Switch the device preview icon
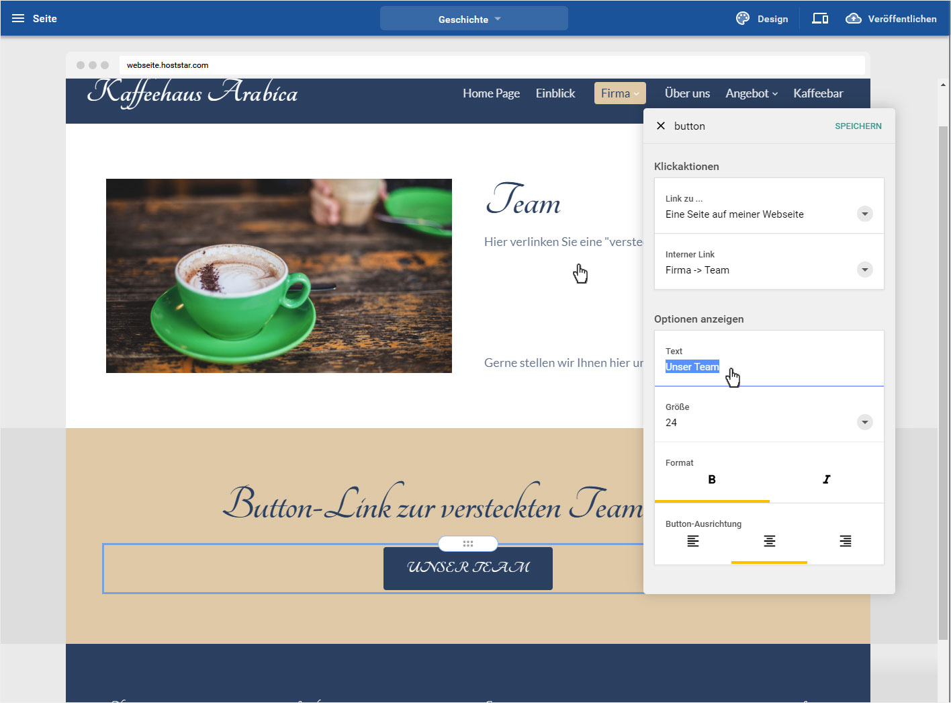Image resolution: width=951 pixels, height=703 pixels. click(x=820, y=19)
